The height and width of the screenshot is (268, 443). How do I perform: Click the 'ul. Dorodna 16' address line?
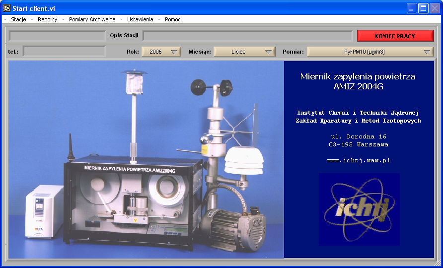359,136
